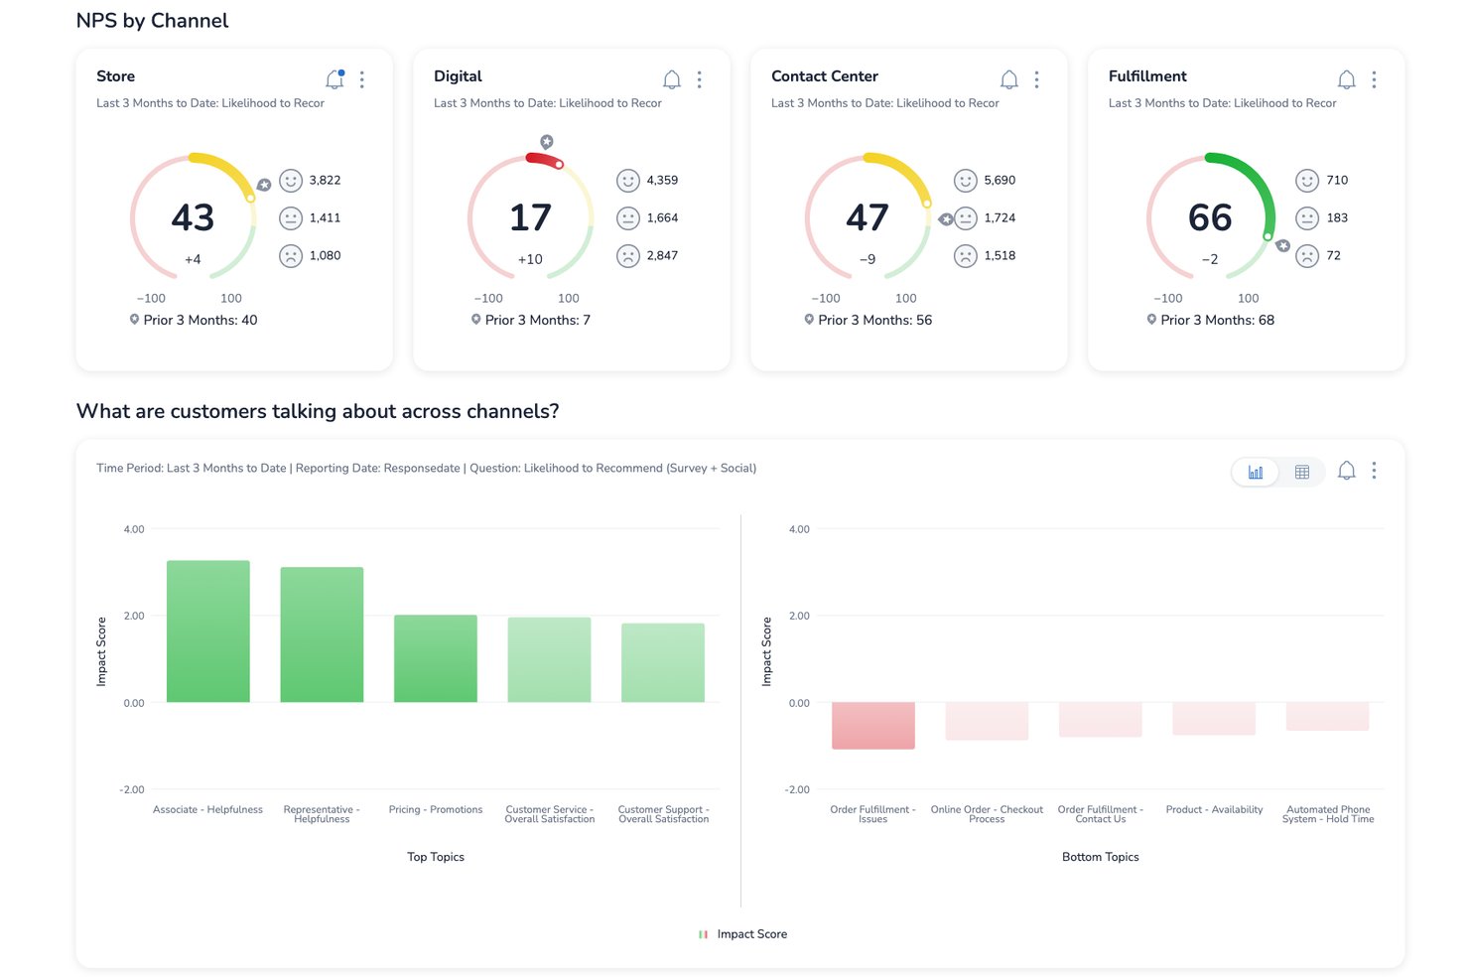Click the Store card title
The image size is (1469, 980).
pos(115,76)
